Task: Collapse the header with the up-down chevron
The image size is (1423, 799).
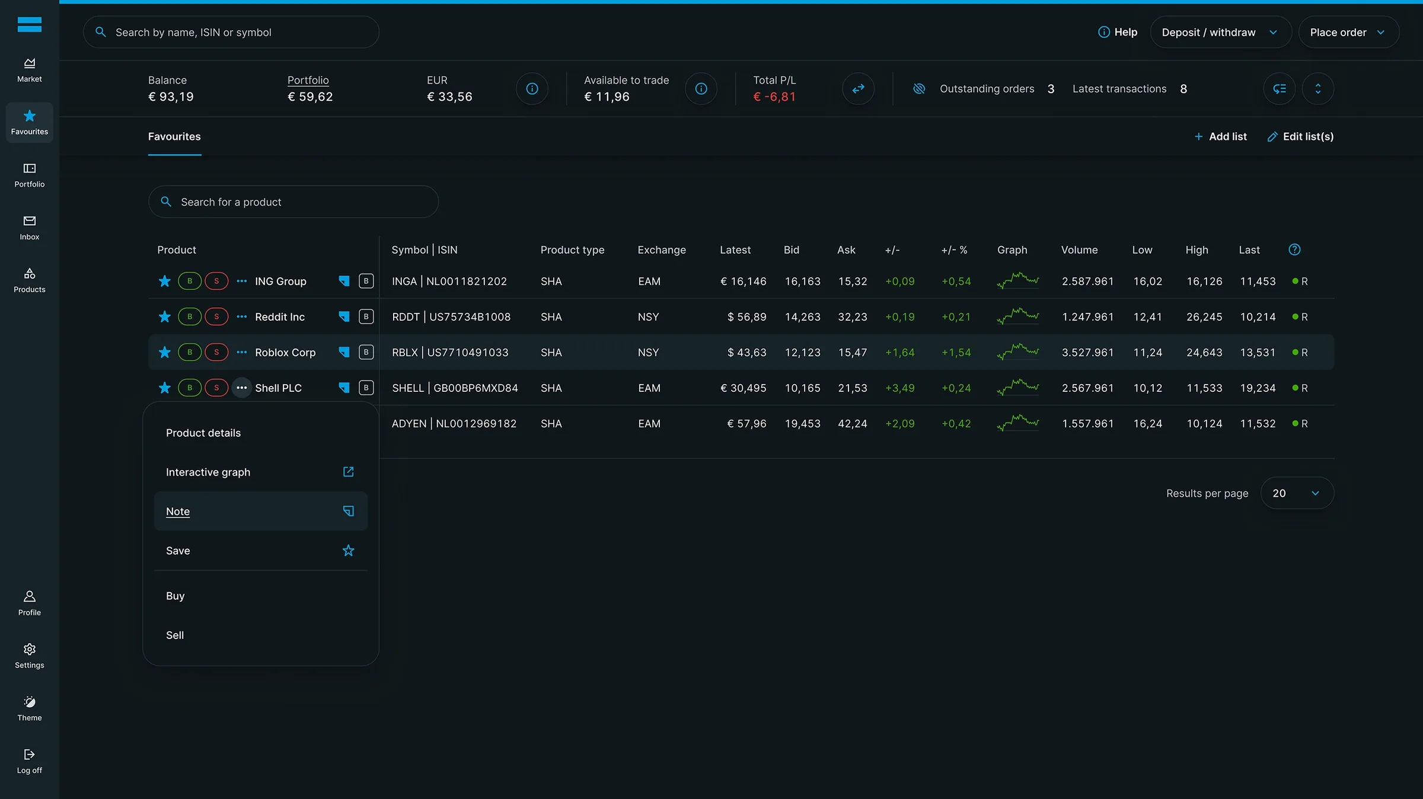Action: 1317,88
